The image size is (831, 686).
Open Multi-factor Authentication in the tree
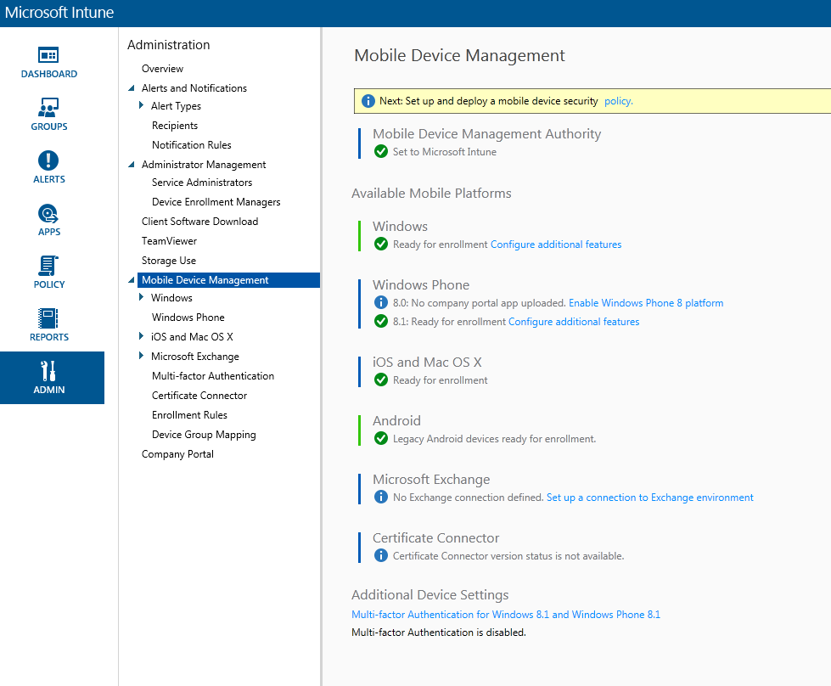point(213,376)
